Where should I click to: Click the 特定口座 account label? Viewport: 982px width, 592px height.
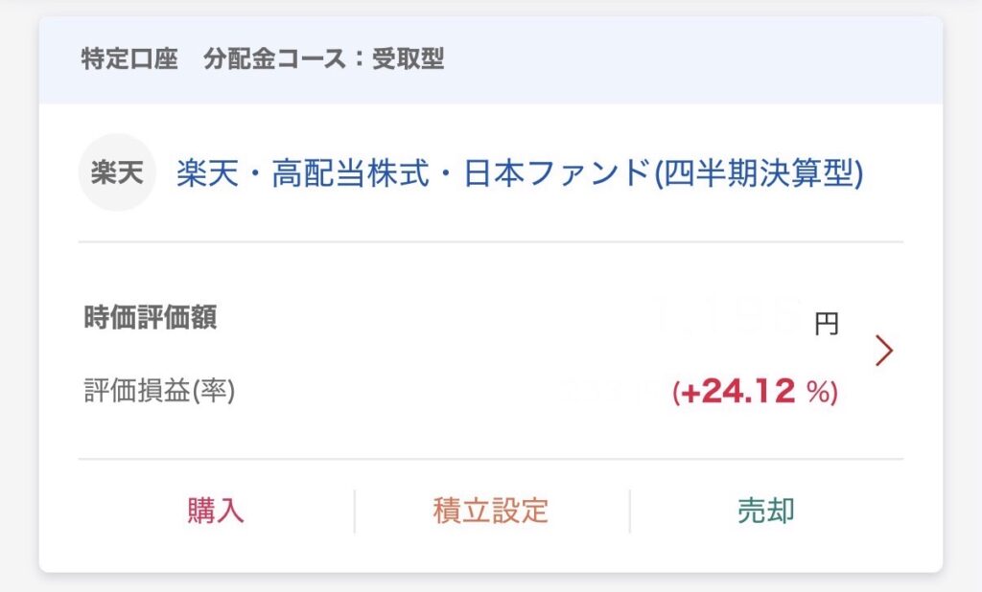click(x=130, y=59)
